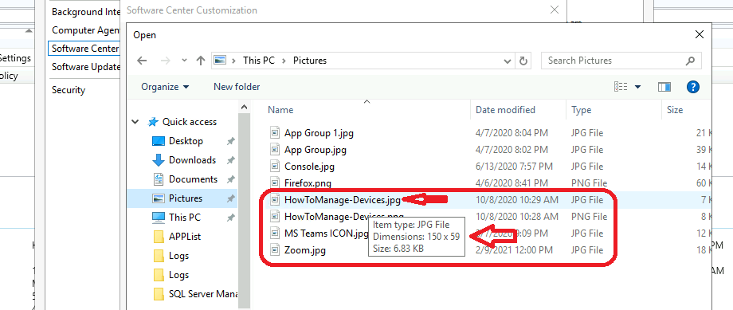Screen dimensions: 733x310
Task: Click pin icon next to Downloads
Action: point(230,160)
